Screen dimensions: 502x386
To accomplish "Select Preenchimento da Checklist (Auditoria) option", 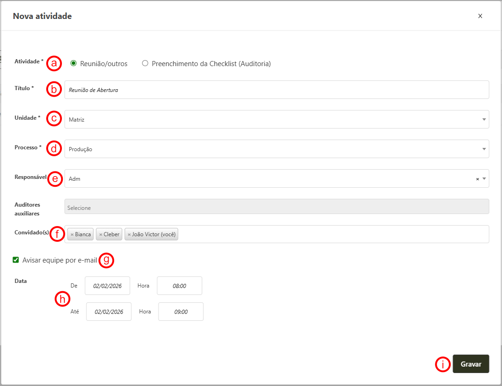I will click(x=145, y=63).
